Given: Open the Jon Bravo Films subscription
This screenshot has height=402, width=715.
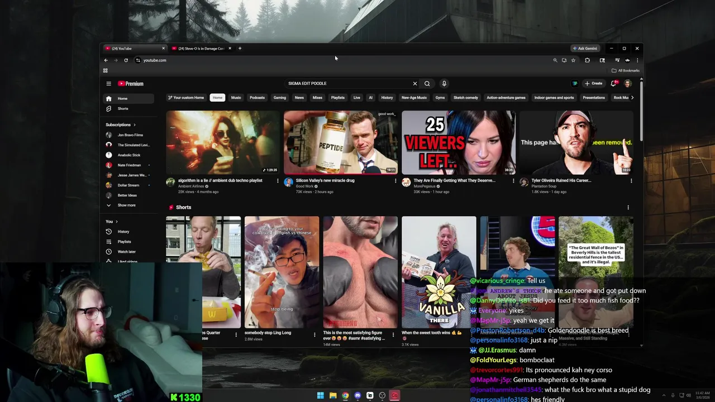Looking at the screenshot, I should tap(129, 135).
